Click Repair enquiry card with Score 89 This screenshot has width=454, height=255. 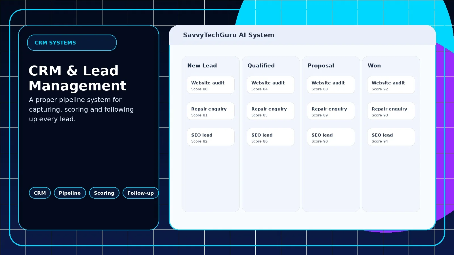(x=331, y=111)
